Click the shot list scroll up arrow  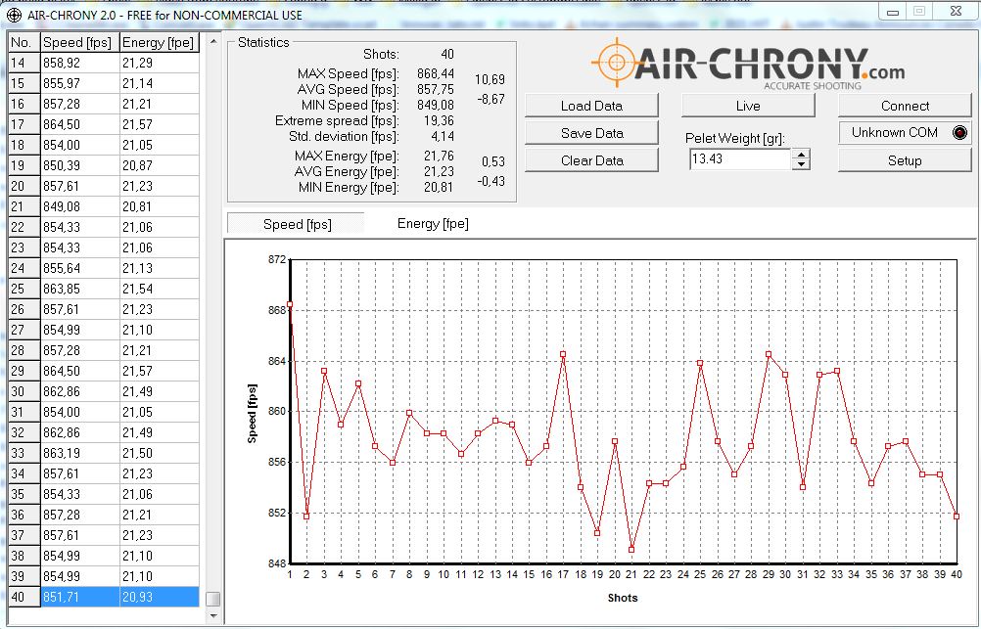tap(213, 42)
